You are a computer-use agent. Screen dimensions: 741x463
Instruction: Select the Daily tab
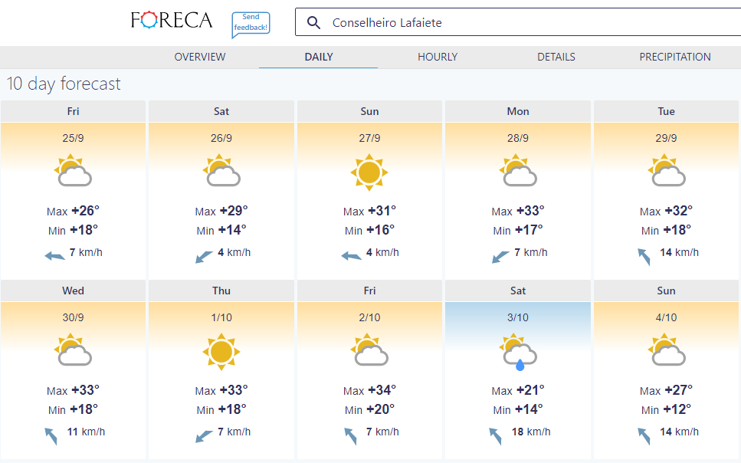(319, 57)
